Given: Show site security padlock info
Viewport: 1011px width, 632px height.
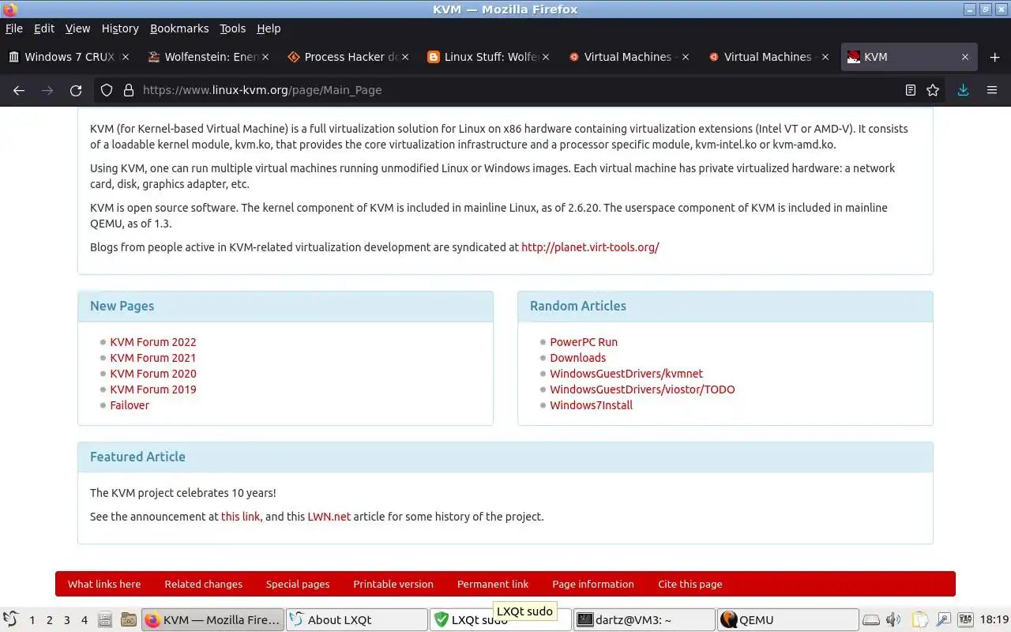Looking at the screenshot, I should tap(129, 90).
